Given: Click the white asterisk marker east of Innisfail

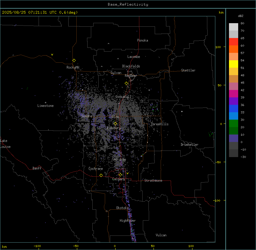Looking at the screenshot, I should coord(149,90).
